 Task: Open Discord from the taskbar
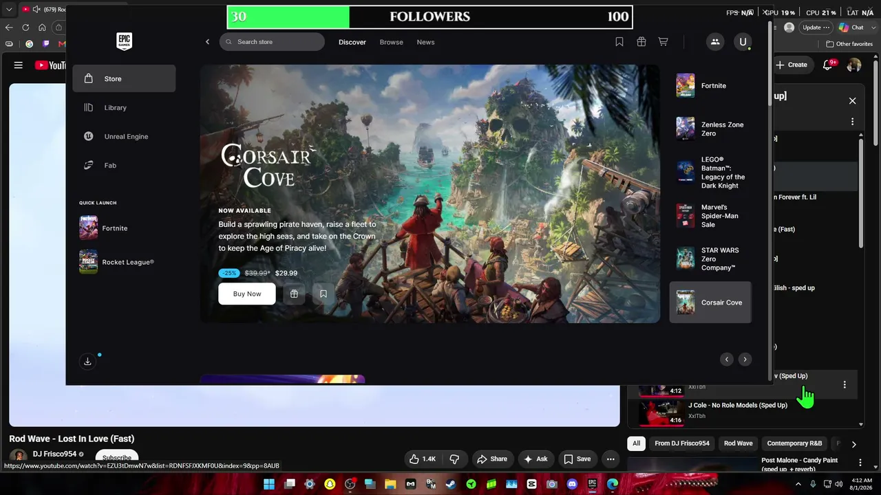572,484
